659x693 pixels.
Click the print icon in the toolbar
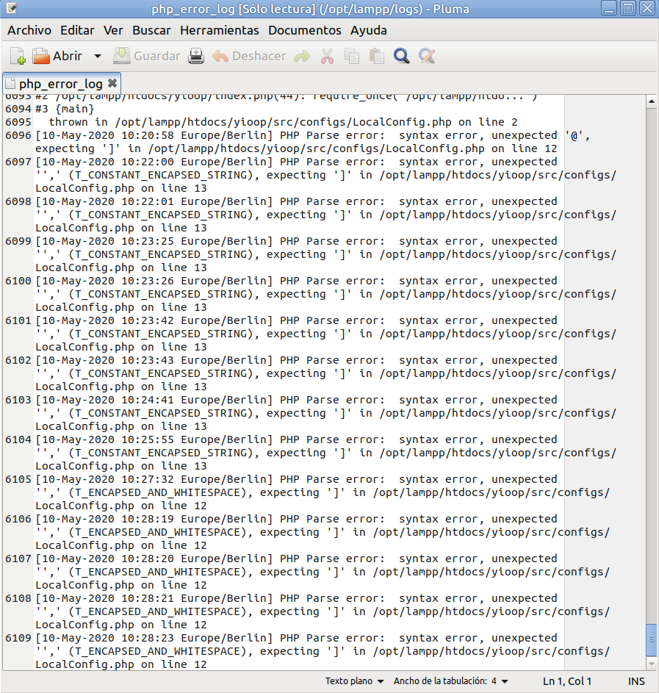196,56
